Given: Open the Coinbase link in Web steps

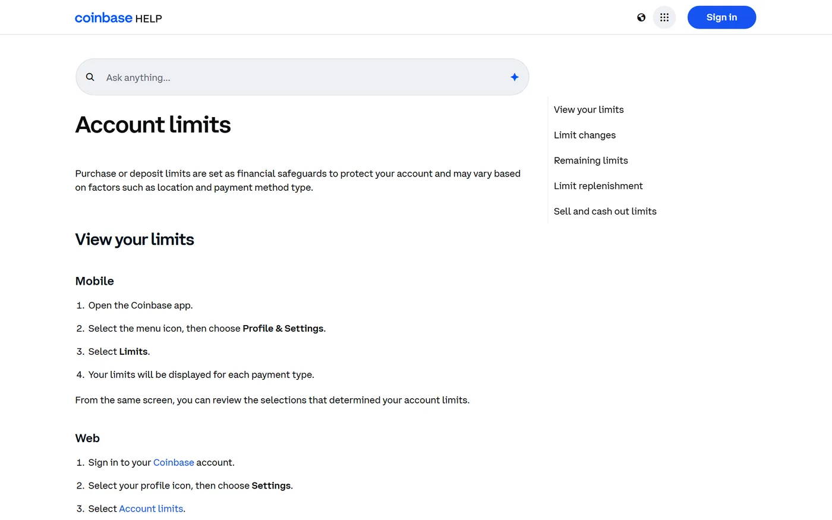Looking at the screenshot, I should pos(174,462).
